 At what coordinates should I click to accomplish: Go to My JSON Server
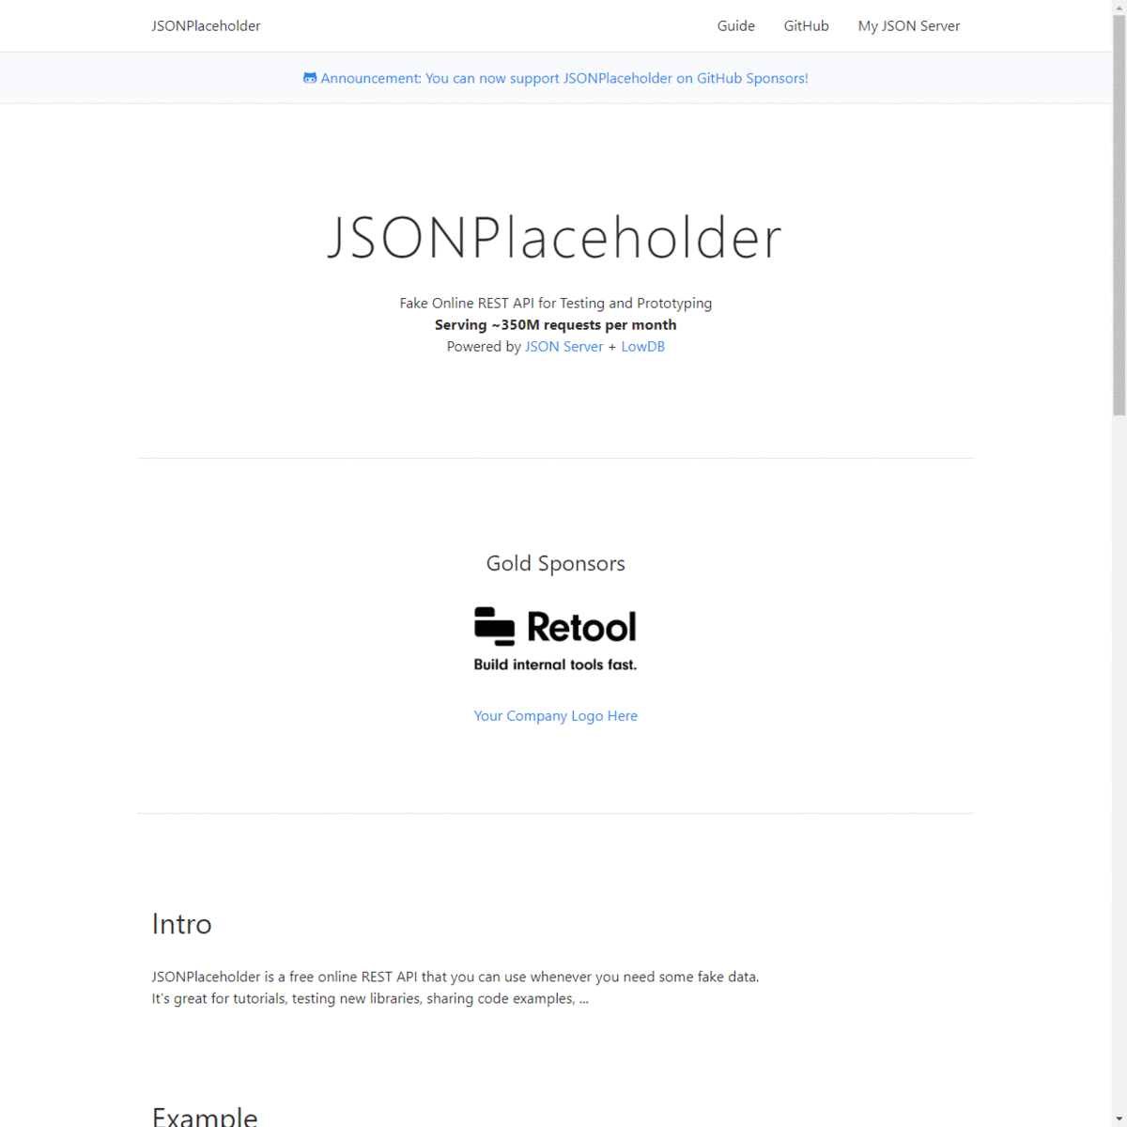coord(908,25)
